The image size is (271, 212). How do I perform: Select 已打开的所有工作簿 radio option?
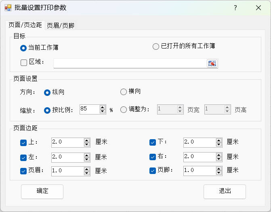pos(156,47)
